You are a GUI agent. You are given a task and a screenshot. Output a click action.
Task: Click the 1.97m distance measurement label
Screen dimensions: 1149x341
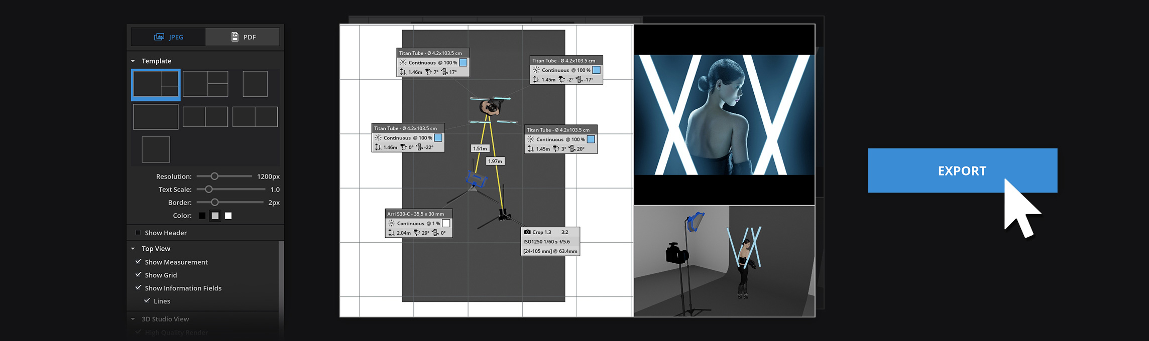[495, 161]
